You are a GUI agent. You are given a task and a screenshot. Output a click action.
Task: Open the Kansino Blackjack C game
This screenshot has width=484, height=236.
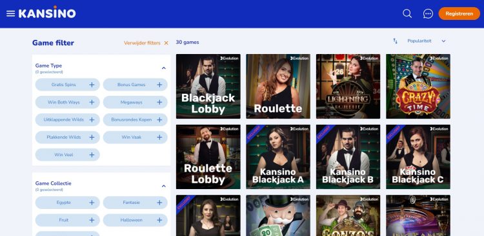tap(418, 157)
